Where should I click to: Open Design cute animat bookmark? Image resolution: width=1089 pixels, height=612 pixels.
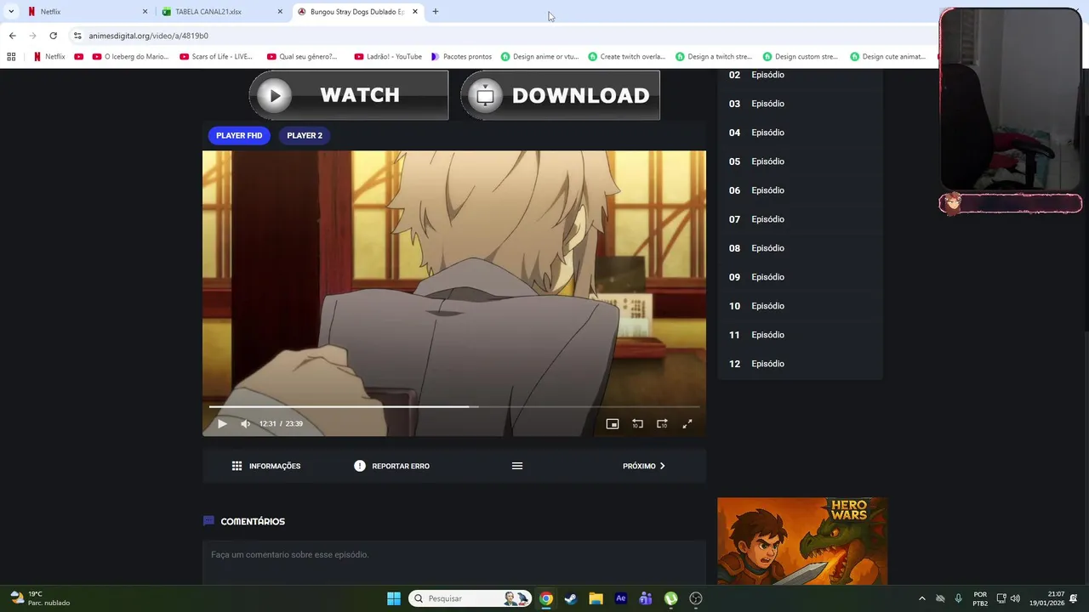(x=888, y=57)
